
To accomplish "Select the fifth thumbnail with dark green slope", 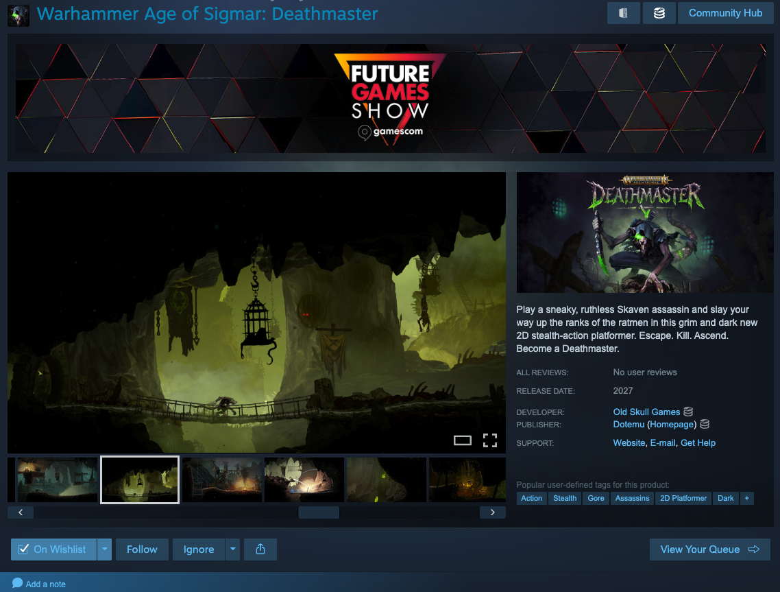I will (387, 480).
